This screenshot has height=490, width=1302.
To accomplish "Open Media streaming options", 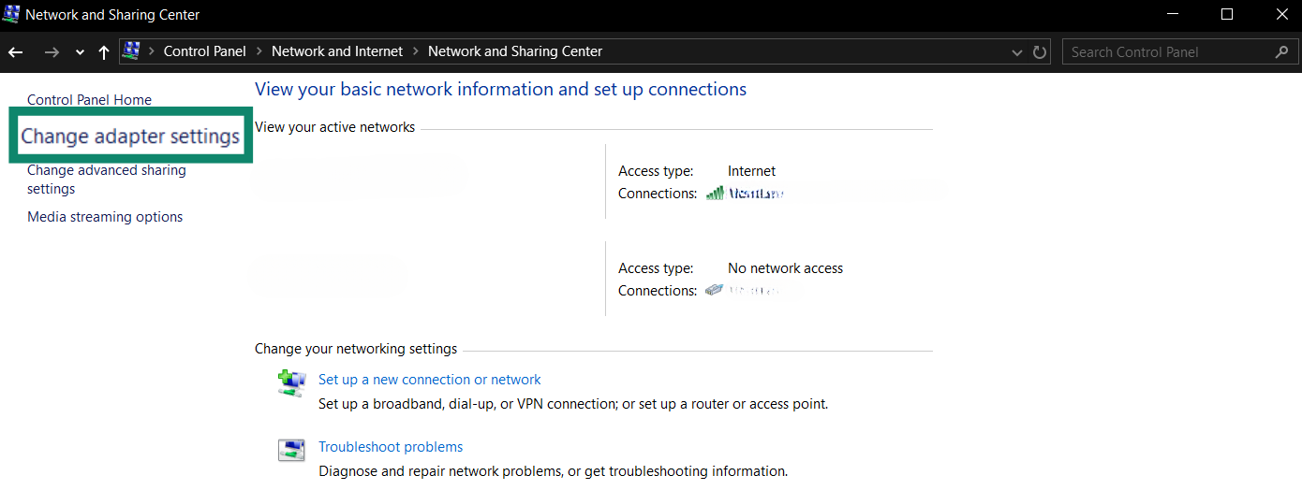I will [105, 217].
